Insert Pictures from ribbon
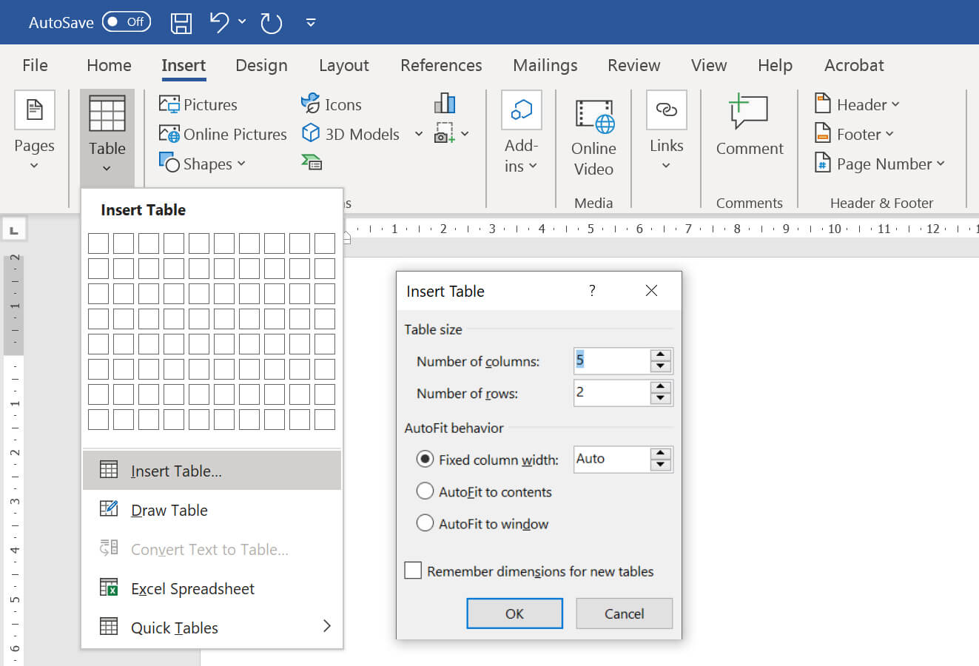The width and height of the screenshot is (979, 666). tap(198, 104)
